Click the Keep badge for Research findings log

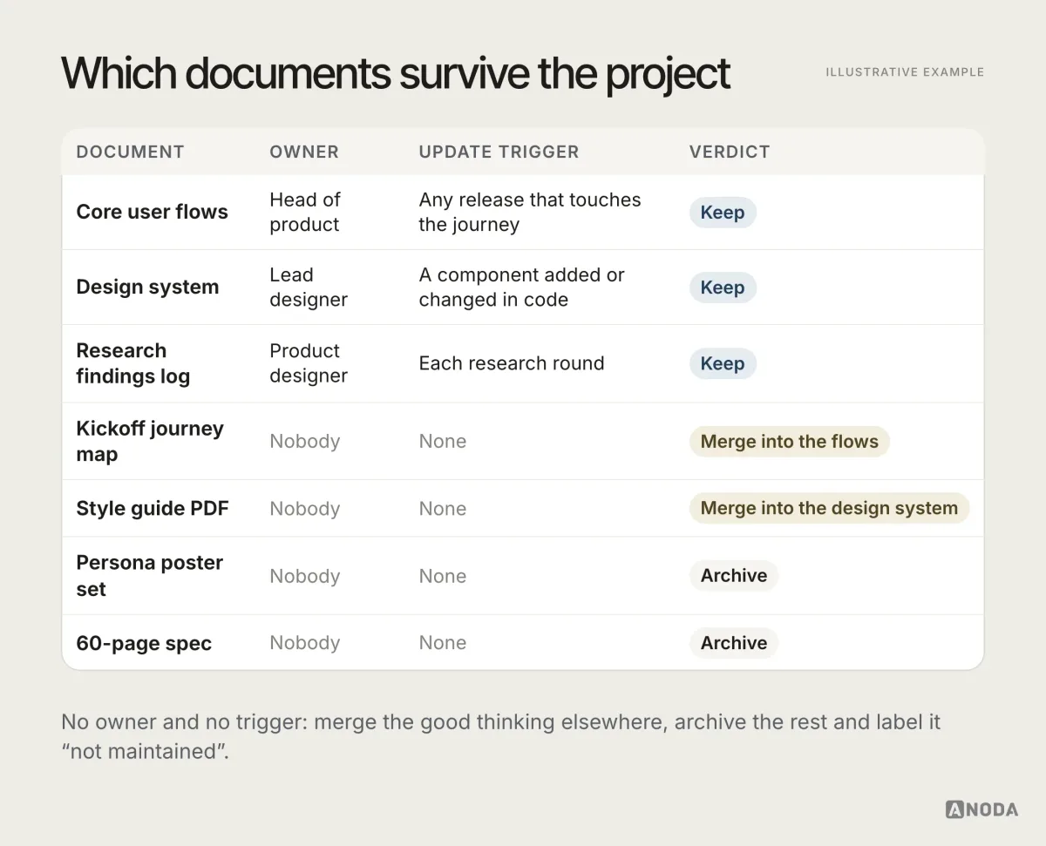point(723,363)
